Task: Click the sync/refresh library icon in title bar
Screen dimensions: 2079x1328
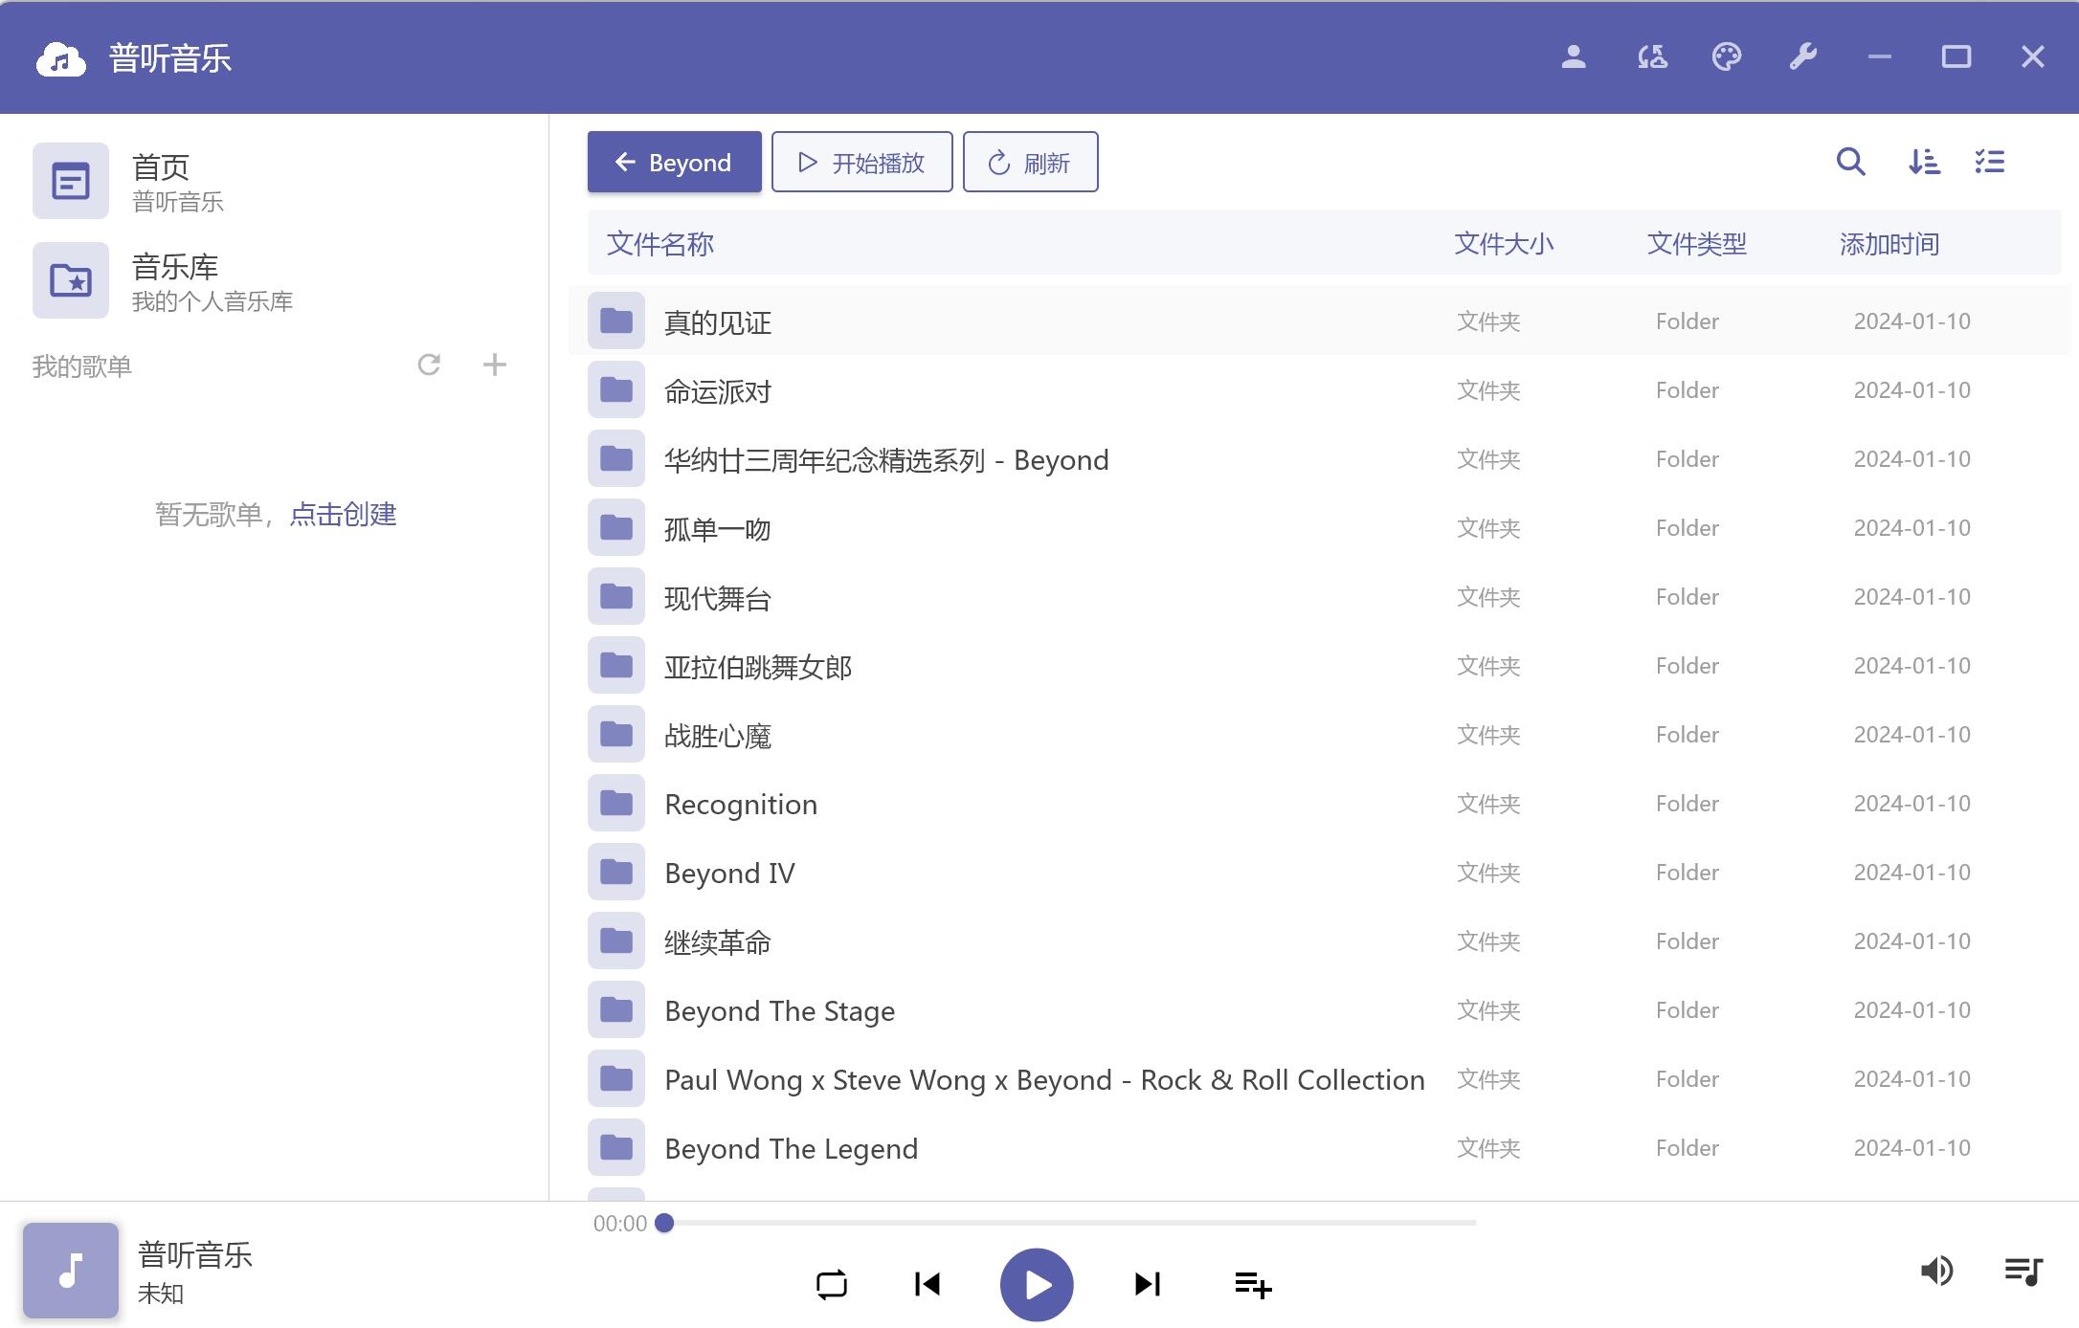Action: (x=1652, y=57)
